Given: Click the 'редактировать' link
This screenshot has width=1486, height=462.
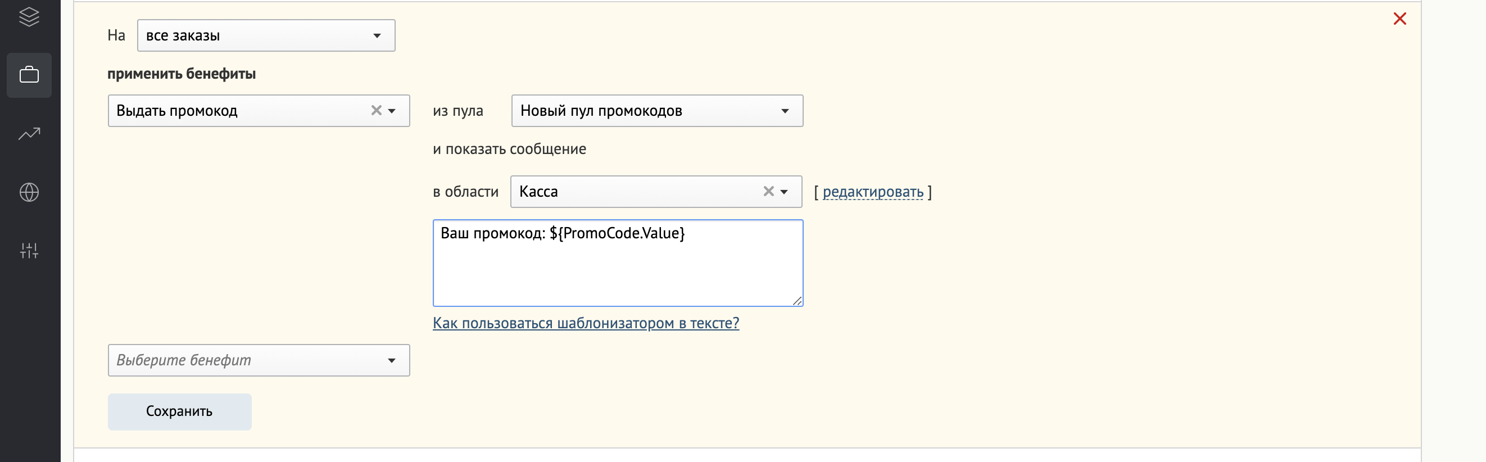Looking at the screenshot, I should click(873, 192).
